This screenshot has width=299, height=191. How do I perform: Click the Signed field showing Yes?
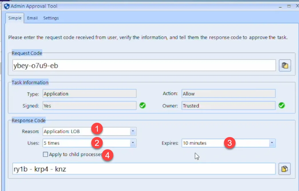click(89, 105)
